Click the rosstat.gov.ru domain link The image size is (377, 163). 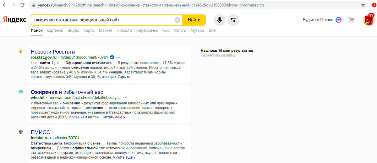coord(44,58)
